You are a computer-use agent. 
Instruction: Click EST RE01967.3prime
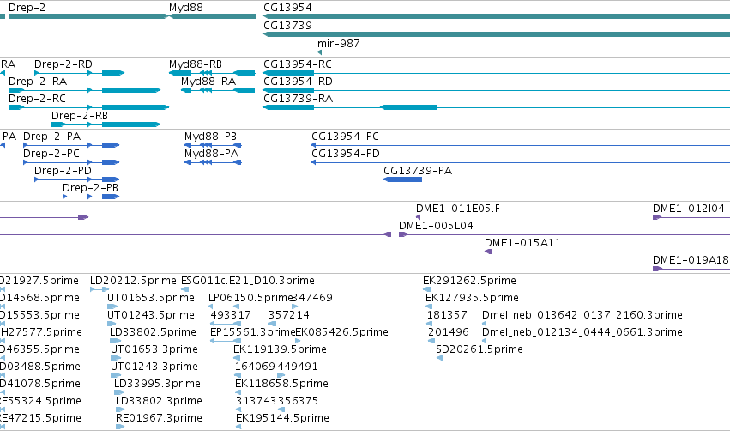pos(159,418)
